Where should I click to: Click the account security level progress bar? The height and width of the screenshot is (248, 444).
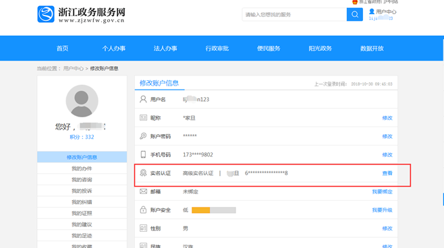coord(214,210)
